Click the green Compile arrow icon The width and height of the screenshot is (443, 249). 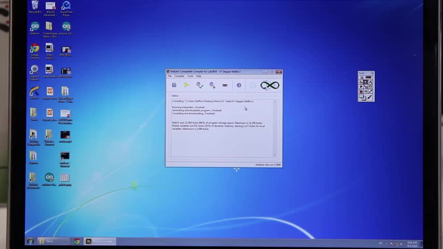click(x=187, y=85)
